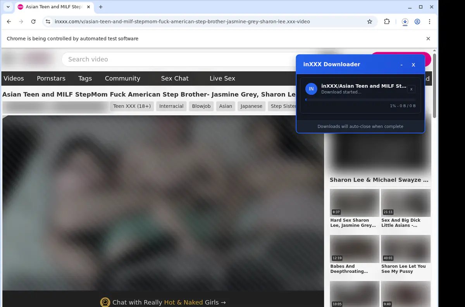465x307 pixels.
Task: Open the Pornstars menu item
Action: coord(51,78)
